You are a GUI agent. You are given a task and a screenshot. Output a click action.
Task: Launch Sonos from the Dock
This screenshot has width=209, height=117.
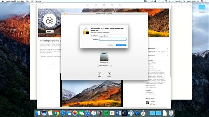pos(125,113)
